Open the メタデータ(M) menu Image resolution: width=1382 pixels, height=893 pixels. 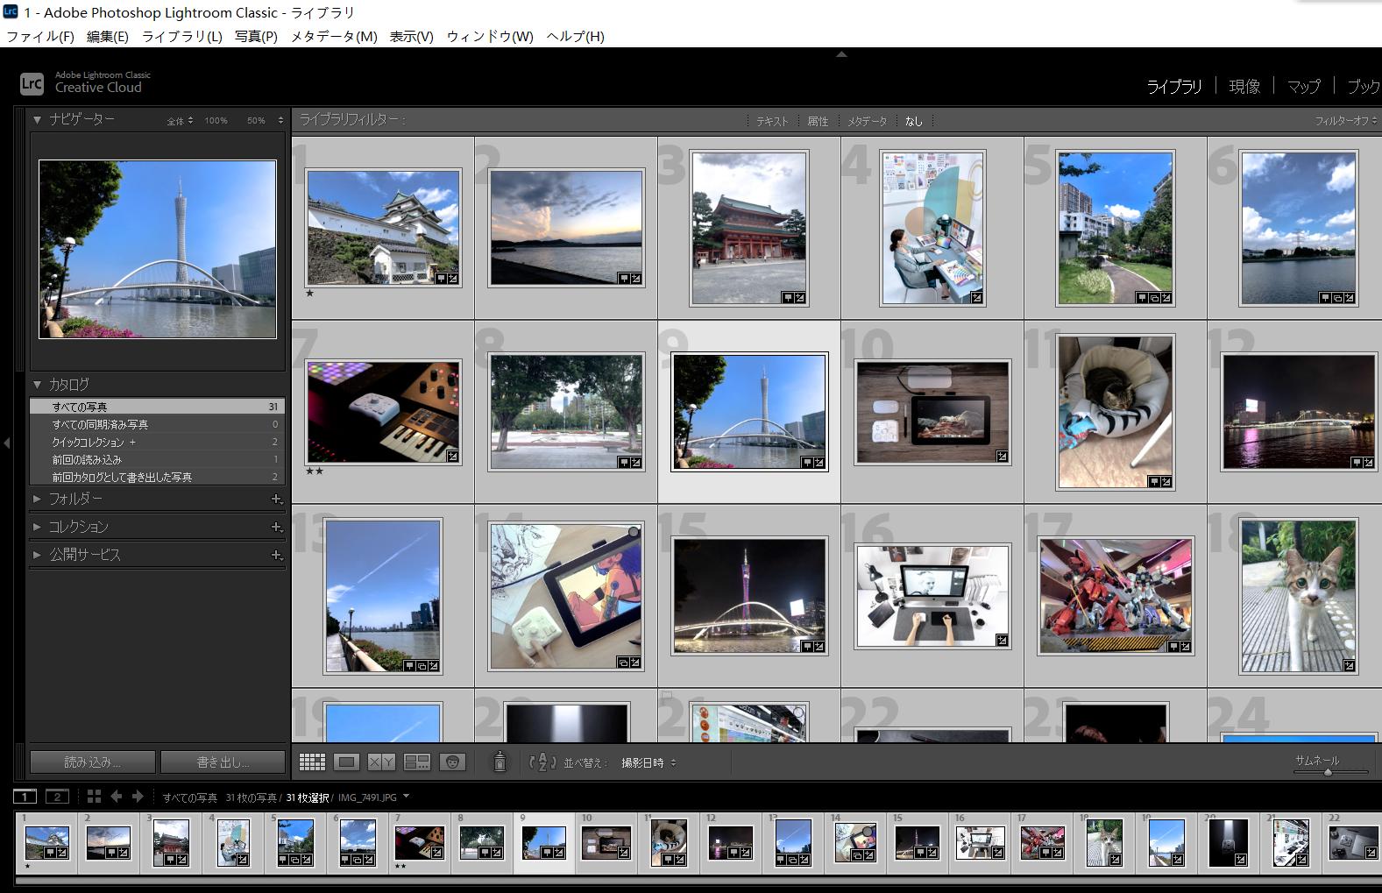334,36
